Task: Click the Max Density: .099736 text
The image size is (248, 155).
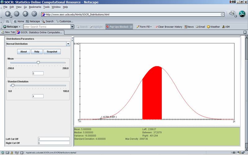Action: tap(136, 139)
